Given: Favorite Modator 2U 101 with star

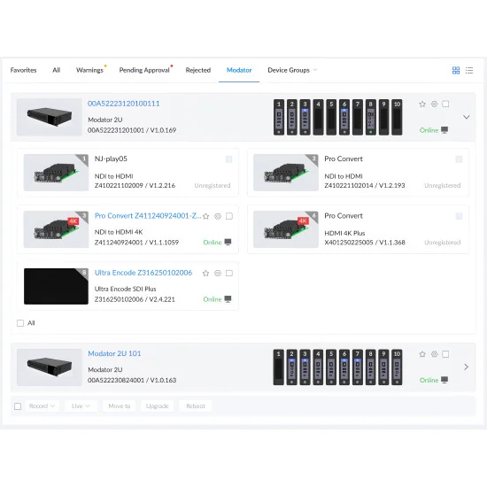Looking at the screenshot, I should pos(422,354).
